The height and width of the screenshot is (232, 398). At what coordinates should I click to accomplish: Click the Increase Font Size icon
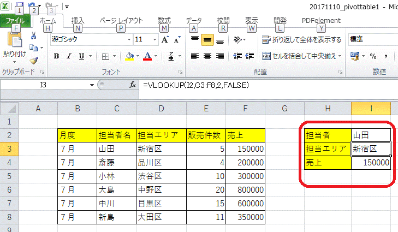[165, 40]
